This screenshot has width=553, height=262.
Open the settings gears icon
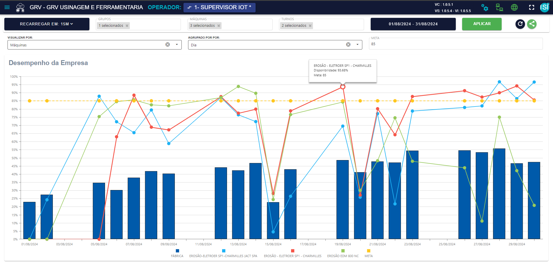485,8
